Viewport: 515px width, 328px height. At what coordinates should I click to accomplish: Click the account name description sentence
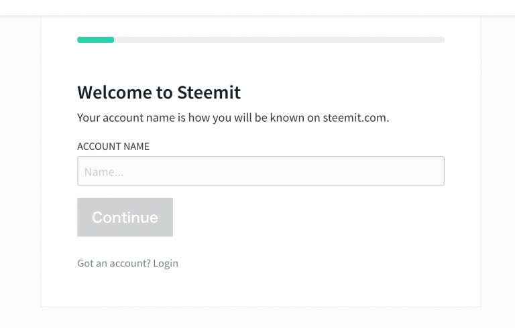[x=233, y=118]
